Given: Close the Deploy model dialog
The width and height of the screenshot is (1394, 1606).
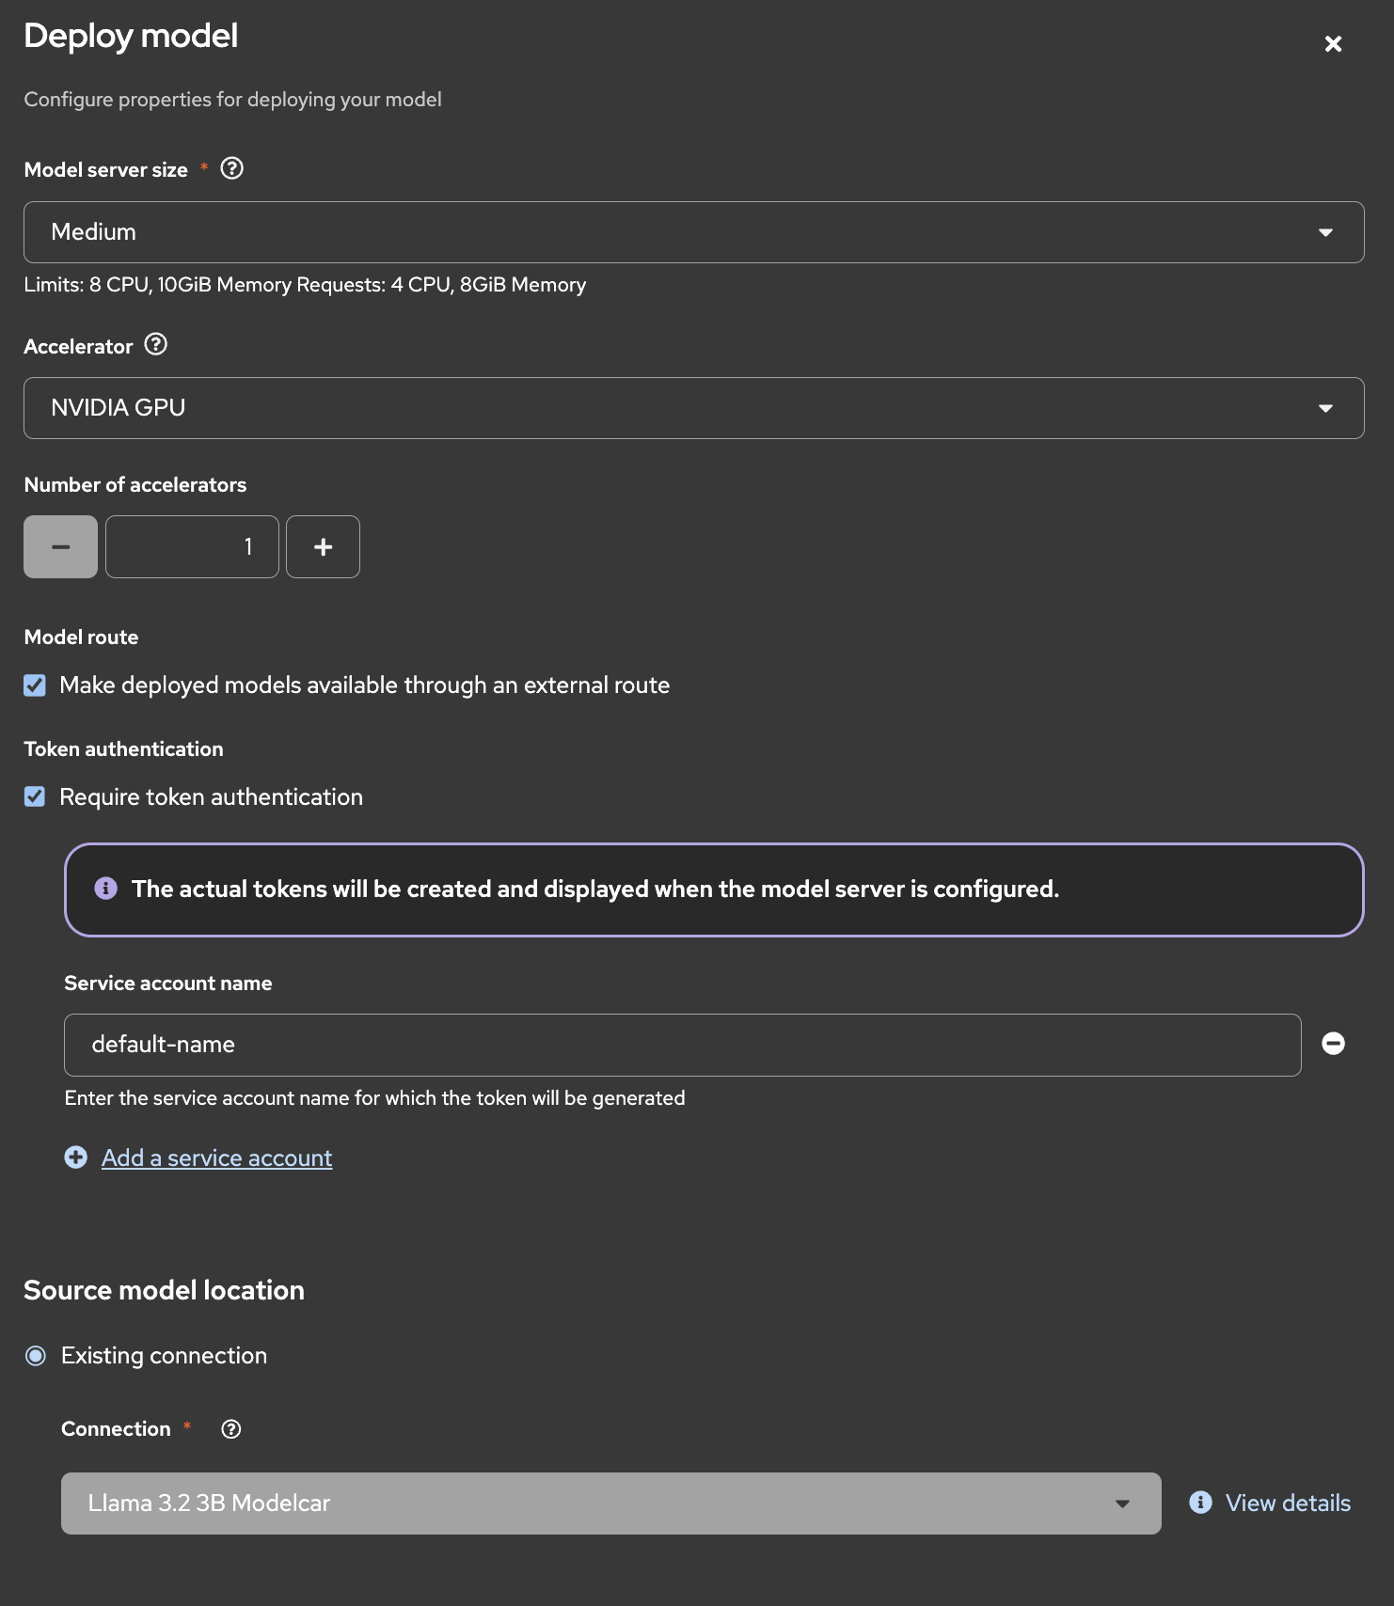Looking at the screenshot, I should coord(1333,43).
